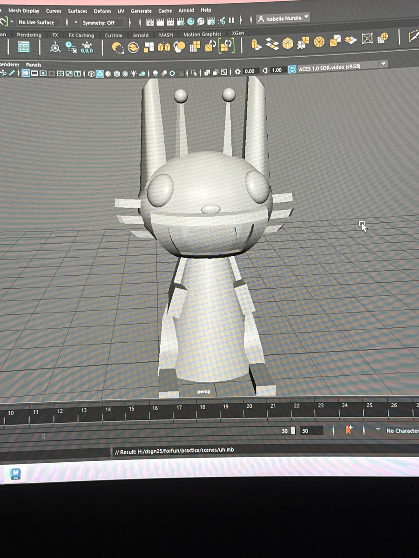Toggle the film gate overlay
This screenshot has width=419, height=558.
34,73
